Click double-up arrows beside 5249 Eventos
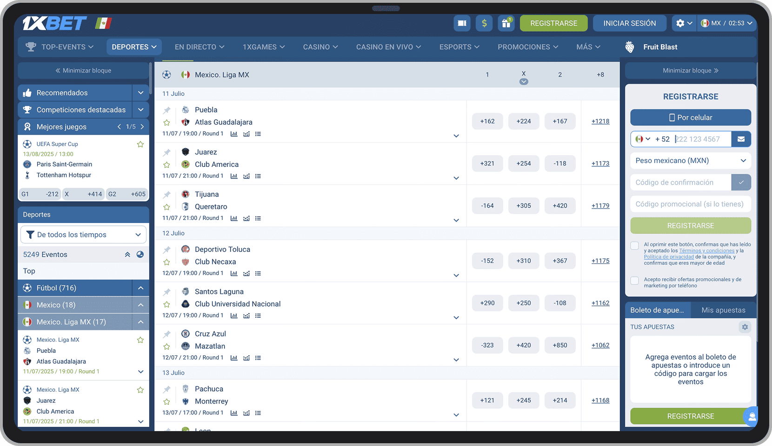772x446 pixels. coord(127,255)
